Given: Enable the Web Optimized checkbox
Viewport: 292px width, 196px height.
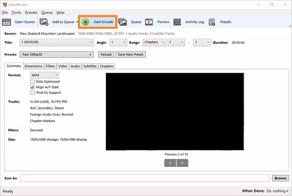Looking at the screenshot, I should 32,81.
